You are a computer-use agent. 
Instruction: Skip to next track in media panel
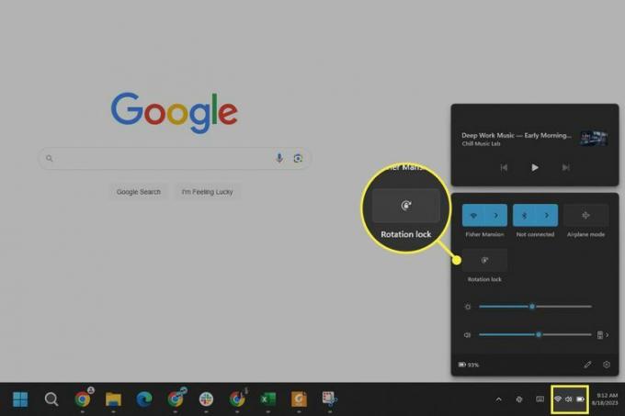pyautogui.click(x=565, y=168)
